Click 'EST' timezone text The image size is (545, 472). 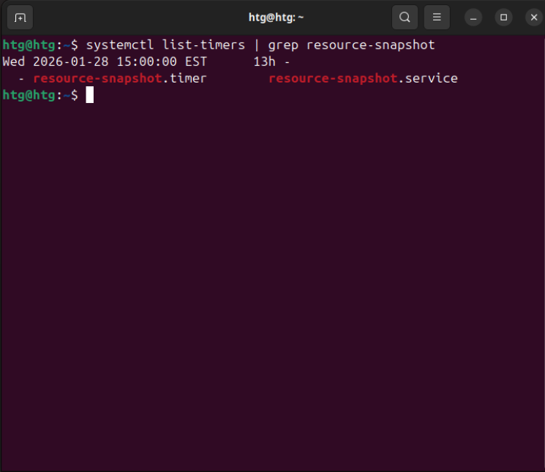(x=196, y=62)
